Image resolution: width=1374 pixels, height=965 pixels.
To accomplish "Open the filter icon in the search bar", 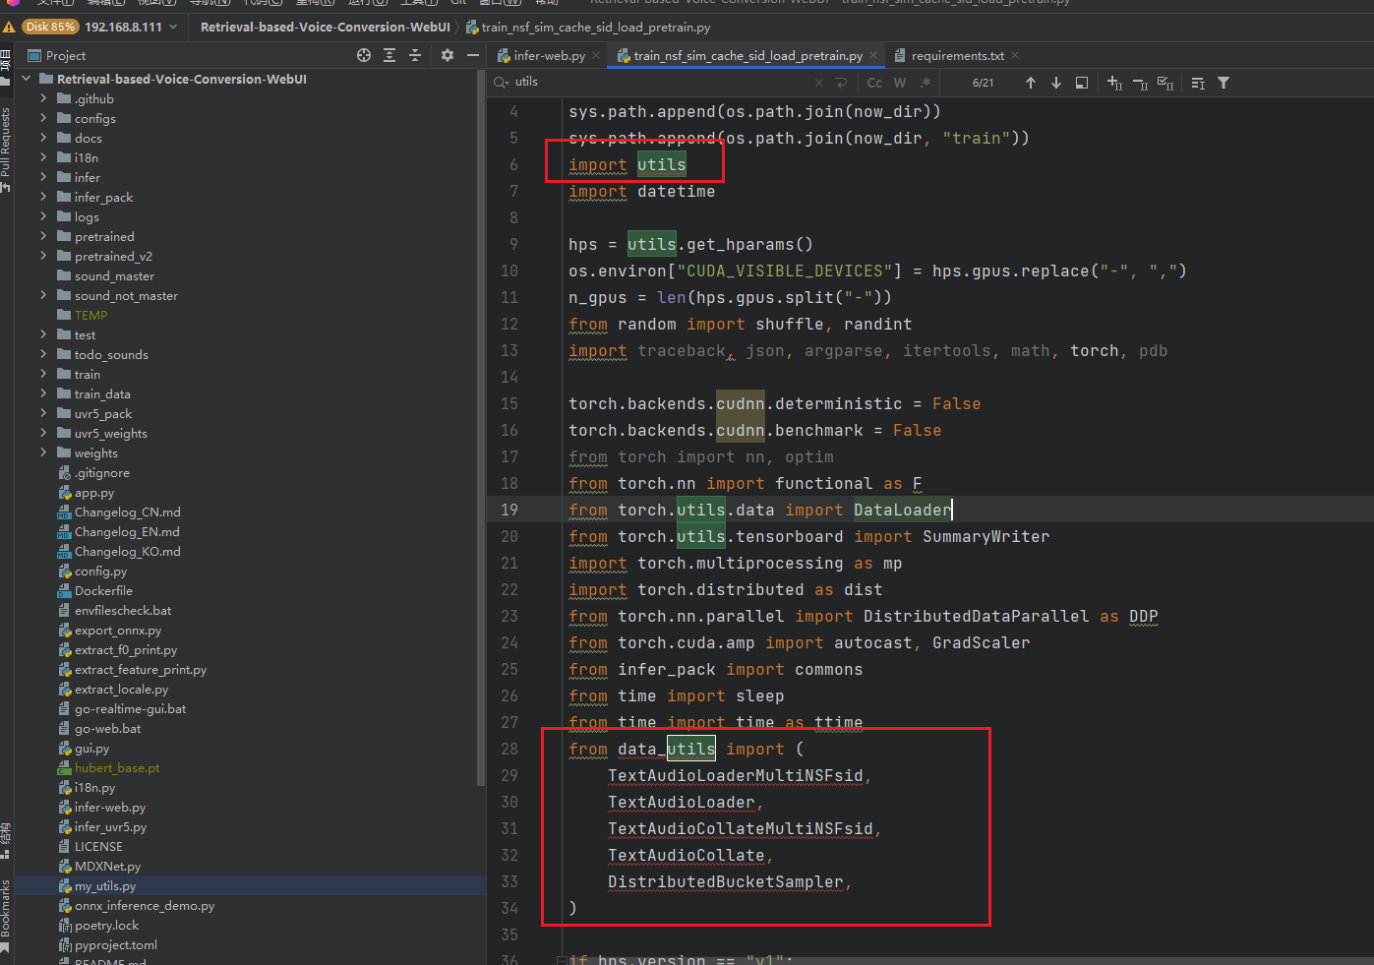I will coord(1224,83).
